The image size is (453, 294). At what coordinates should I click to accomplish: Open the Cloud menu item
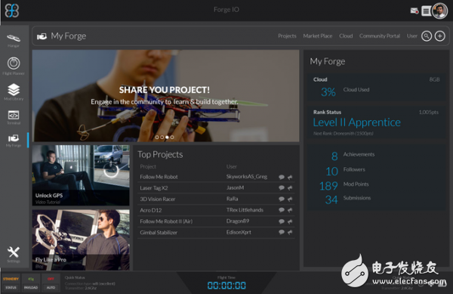click(346, 36)
